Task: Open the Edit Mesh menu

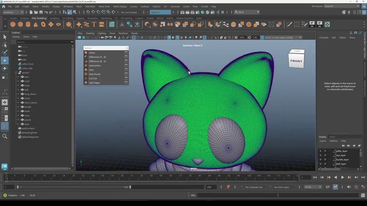Action: point(90,6)
